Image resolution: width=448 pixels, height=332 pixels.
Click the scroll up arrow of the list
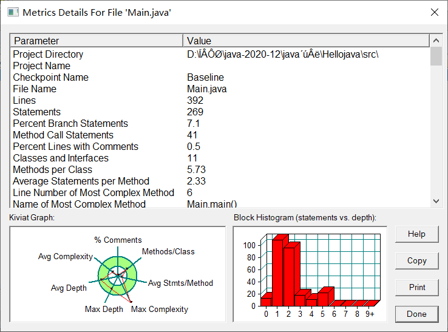click(x=436, y=41)
